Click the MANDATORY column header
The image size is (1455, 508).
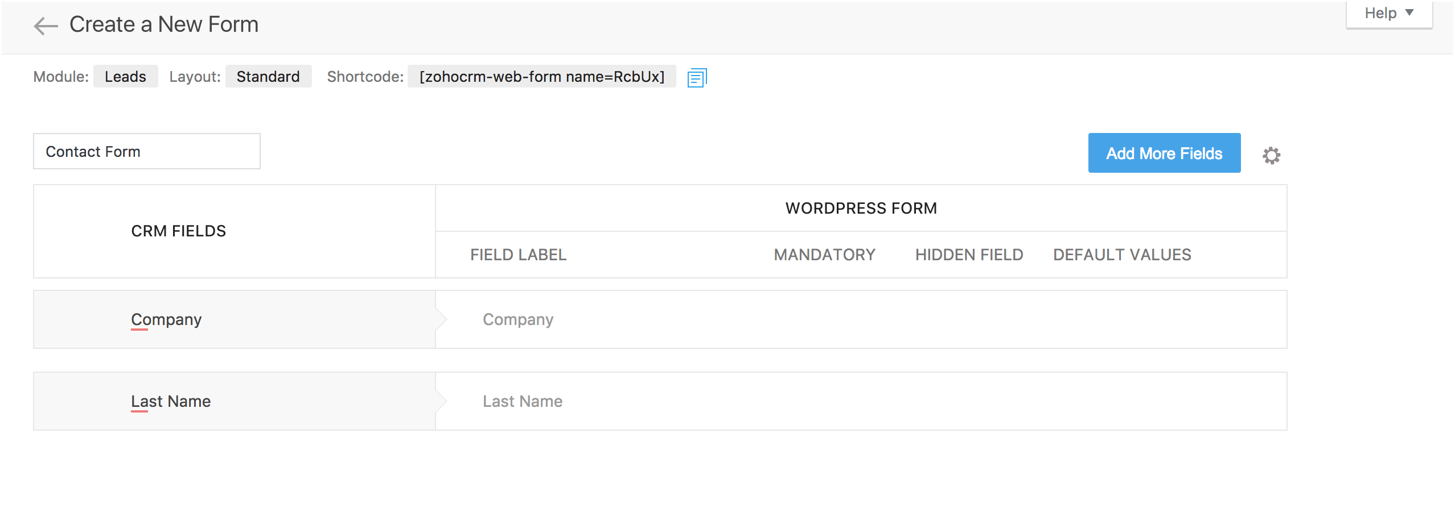click(824, 255)
